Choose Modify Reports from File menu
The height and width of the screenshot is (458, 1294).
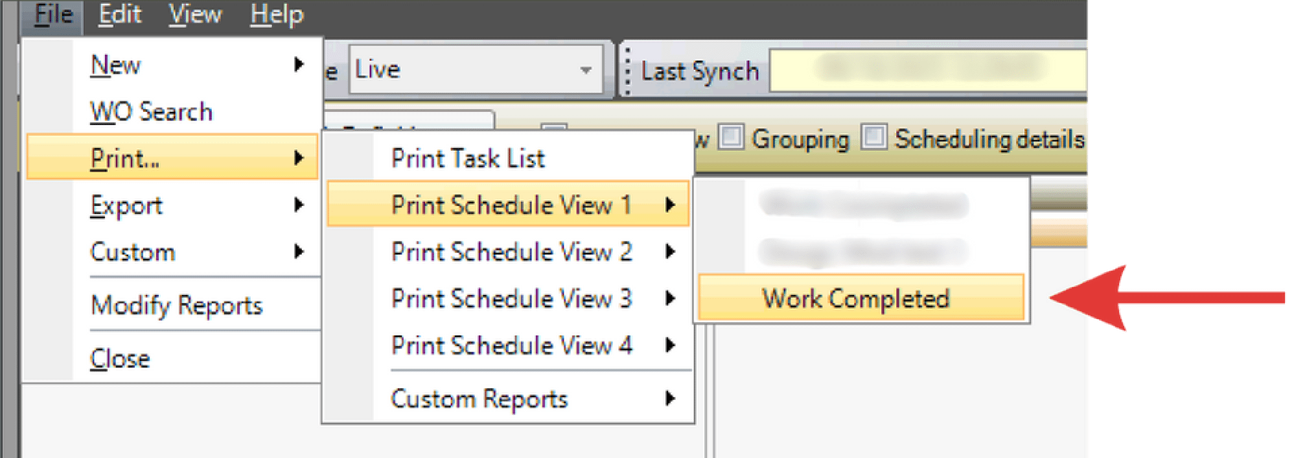[176, 305]
